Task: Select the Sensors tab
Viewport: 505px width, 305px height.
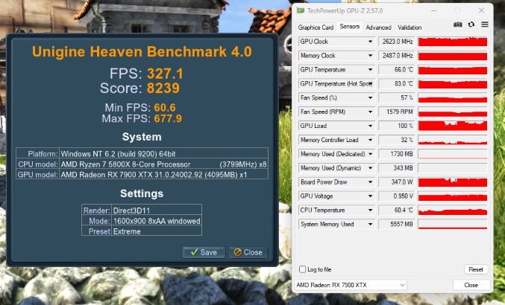Action: pos(349,27)
